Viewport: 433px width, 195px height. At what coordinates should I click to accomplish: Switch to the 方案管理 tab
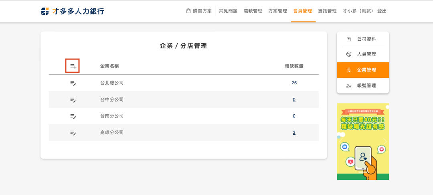tap(278, 11)
